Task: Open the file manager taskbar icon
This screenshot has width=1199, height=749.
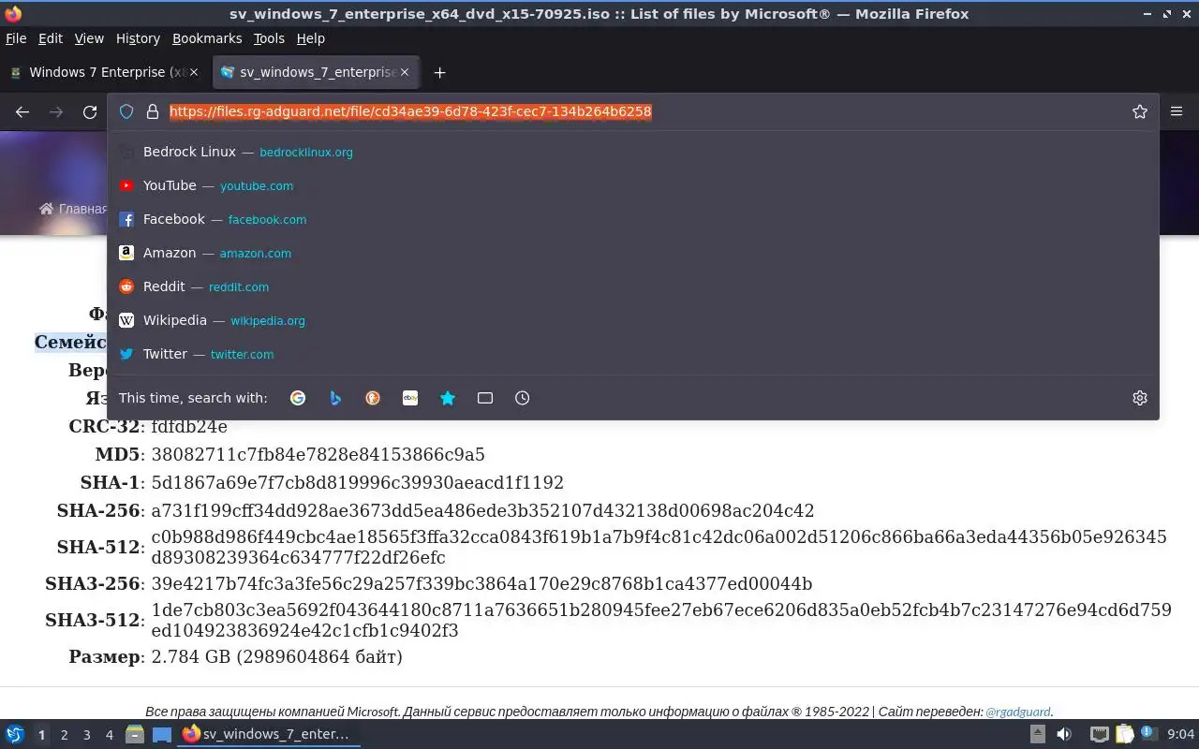Action: click(134, 734)
